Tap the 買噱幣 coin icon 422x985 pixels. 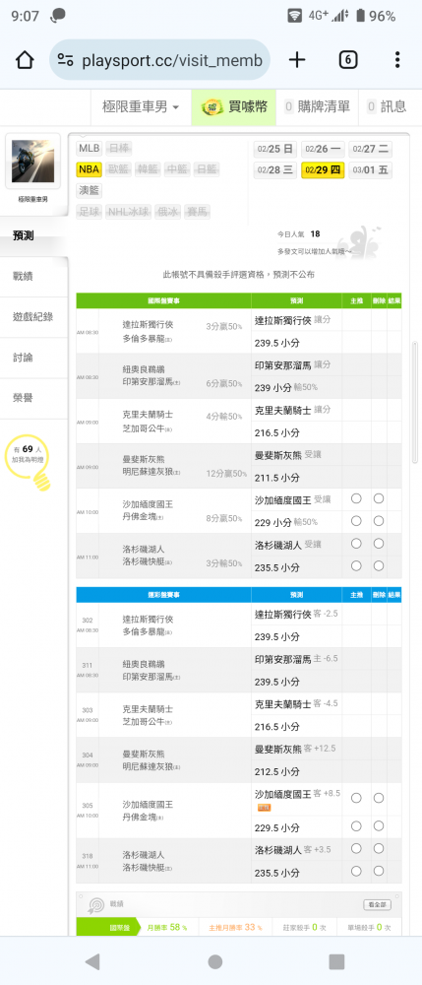pos(211,107)
